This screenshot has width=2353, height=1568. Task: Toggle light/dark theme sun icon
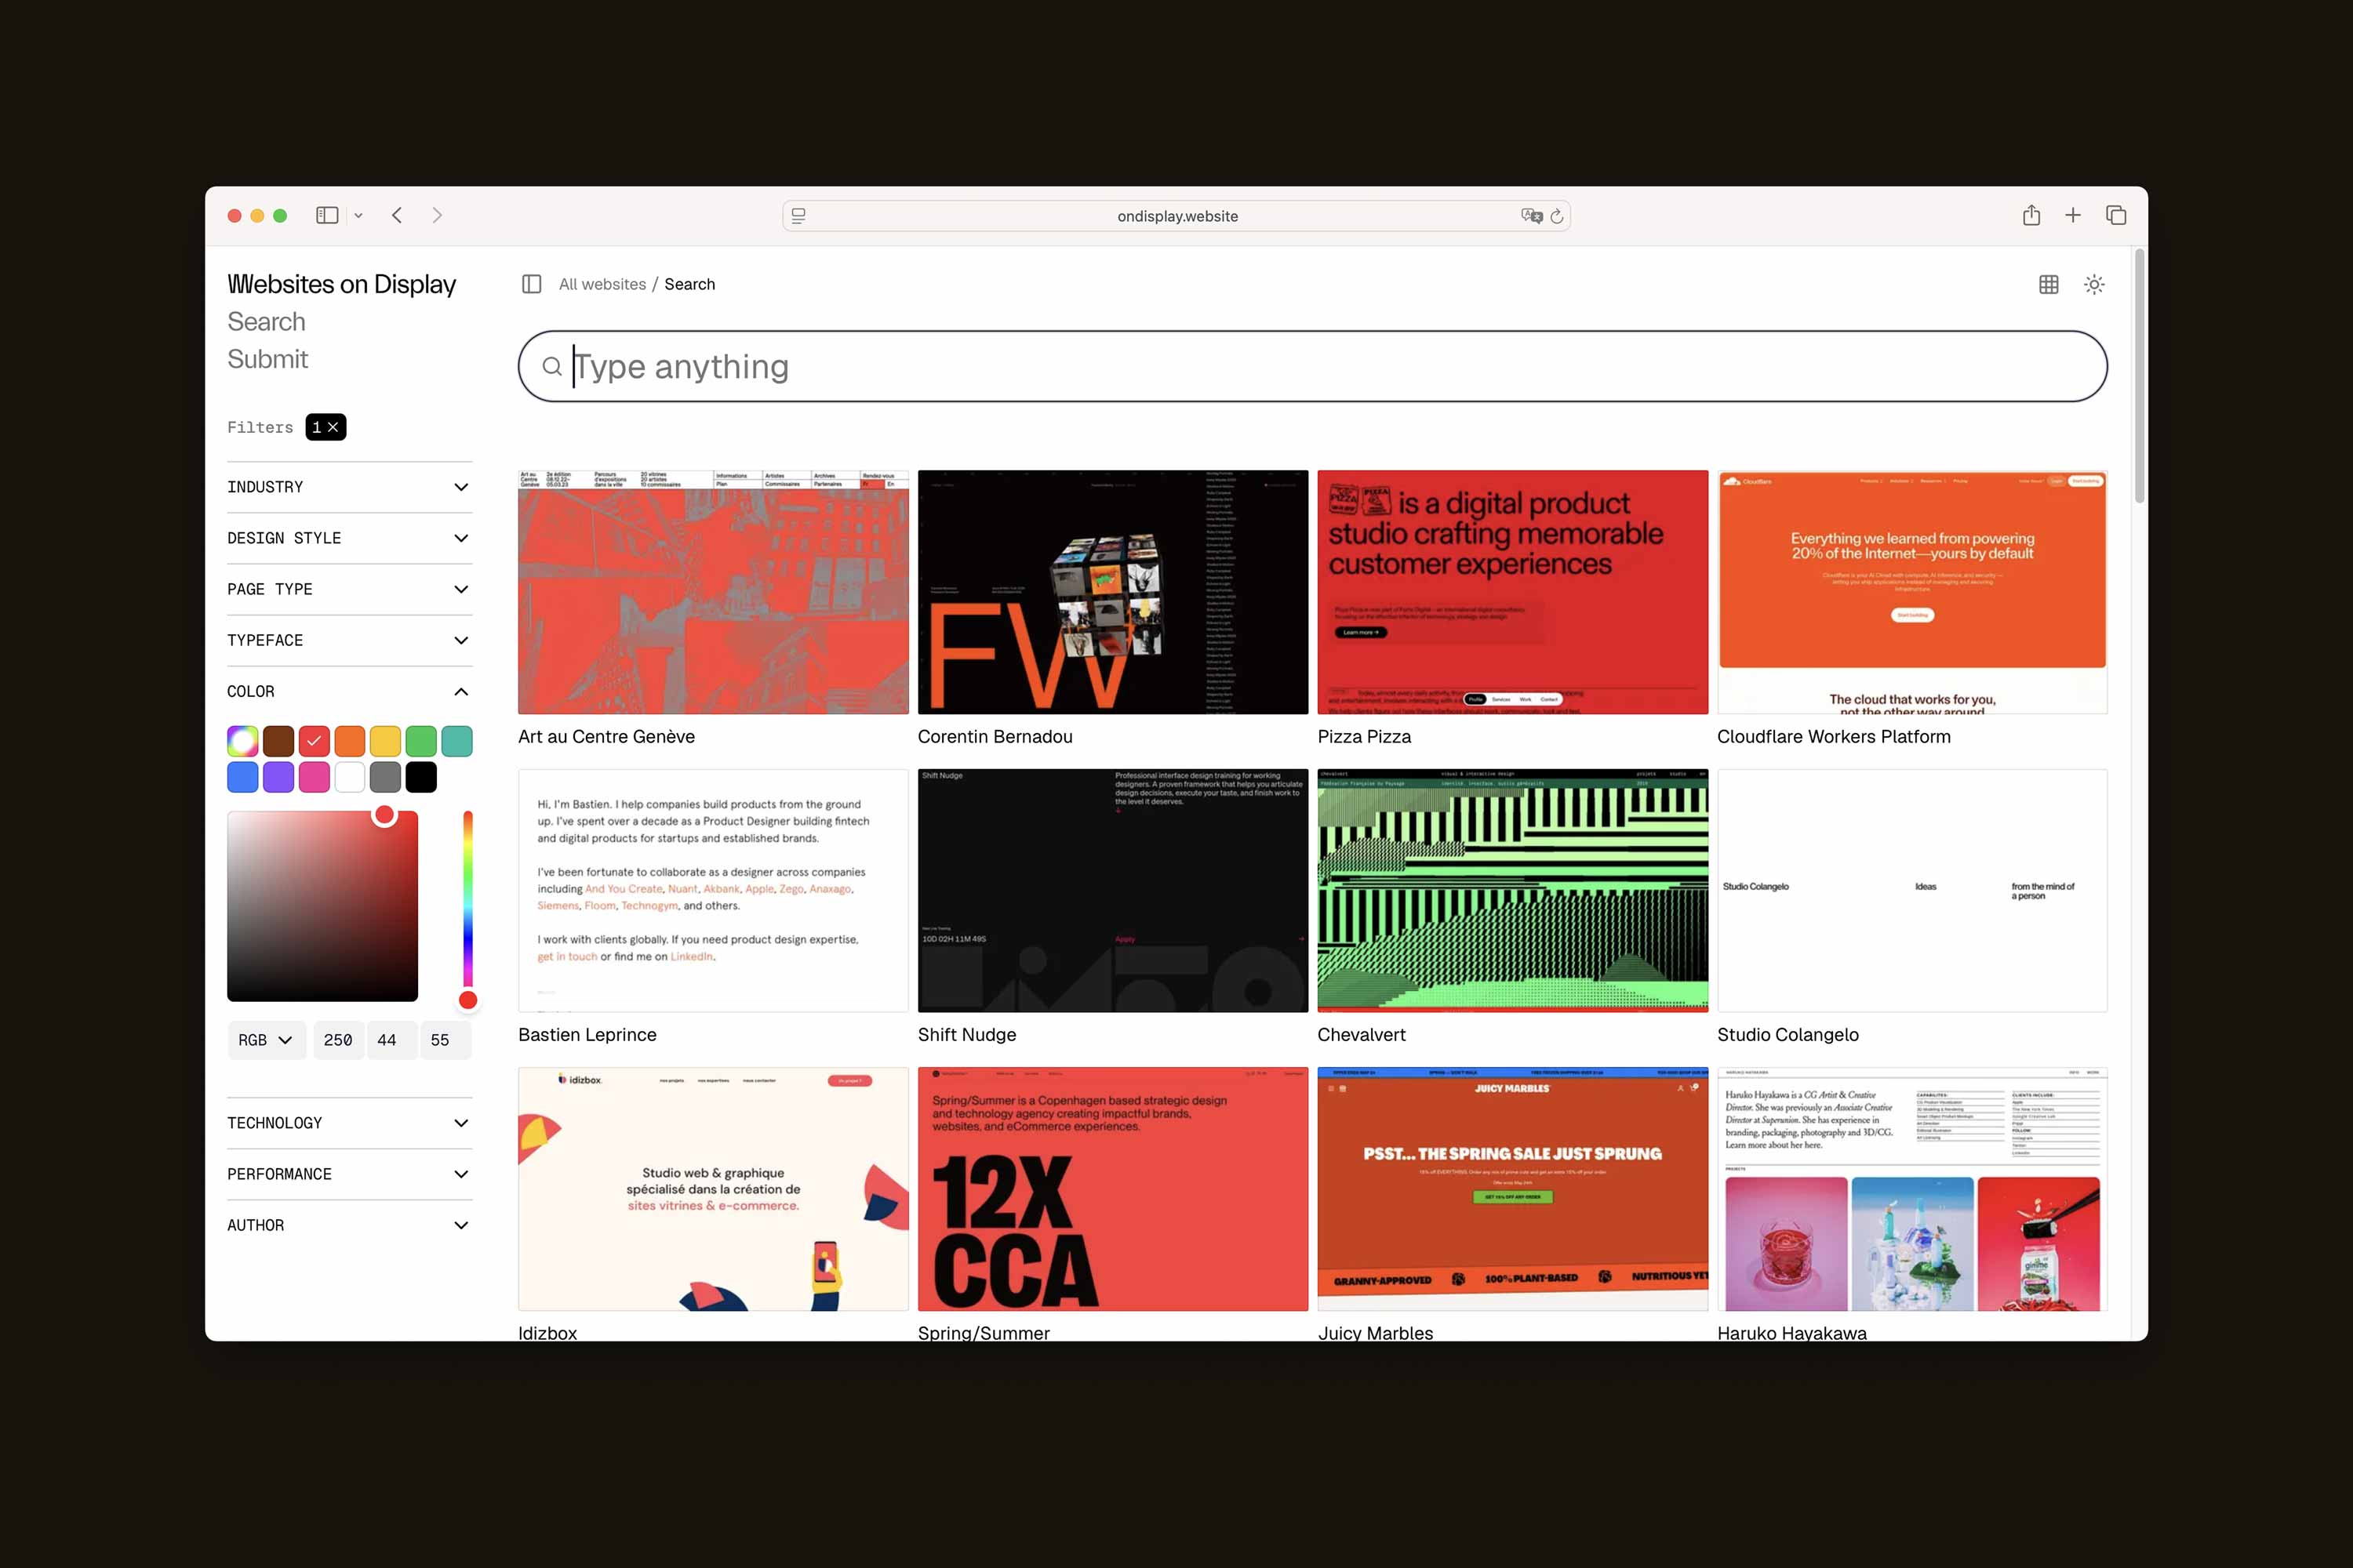2094,285
